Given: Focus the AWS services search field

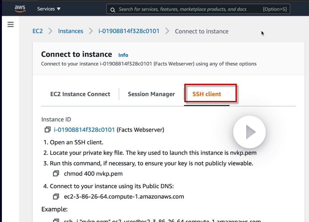Looking at the screenshot, I should (188, 9).
